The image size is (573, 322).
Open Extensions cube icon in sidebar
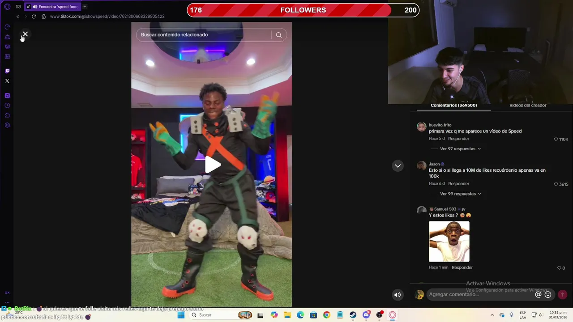click(7, 115)
